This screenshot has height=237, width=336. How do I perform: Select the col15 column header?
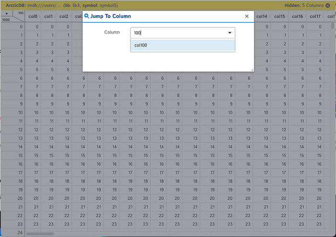click(x=279, y=17)
